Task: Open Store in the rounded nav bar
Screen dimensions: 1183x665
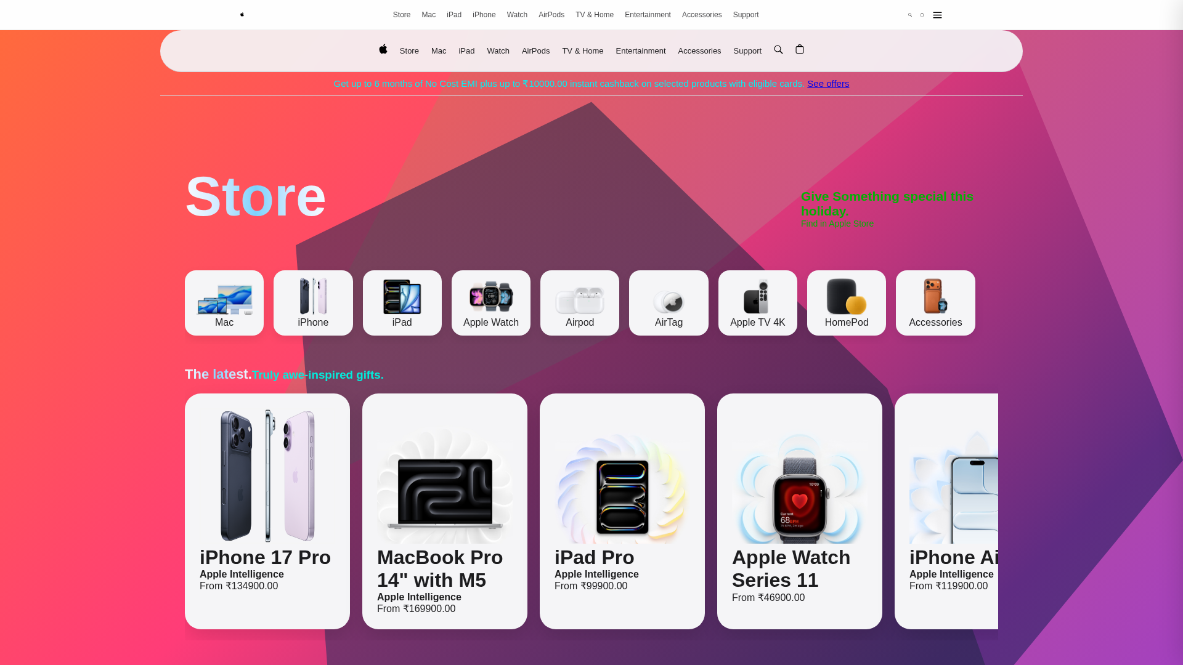Action: pyautogui.click(x=409, y=51)
